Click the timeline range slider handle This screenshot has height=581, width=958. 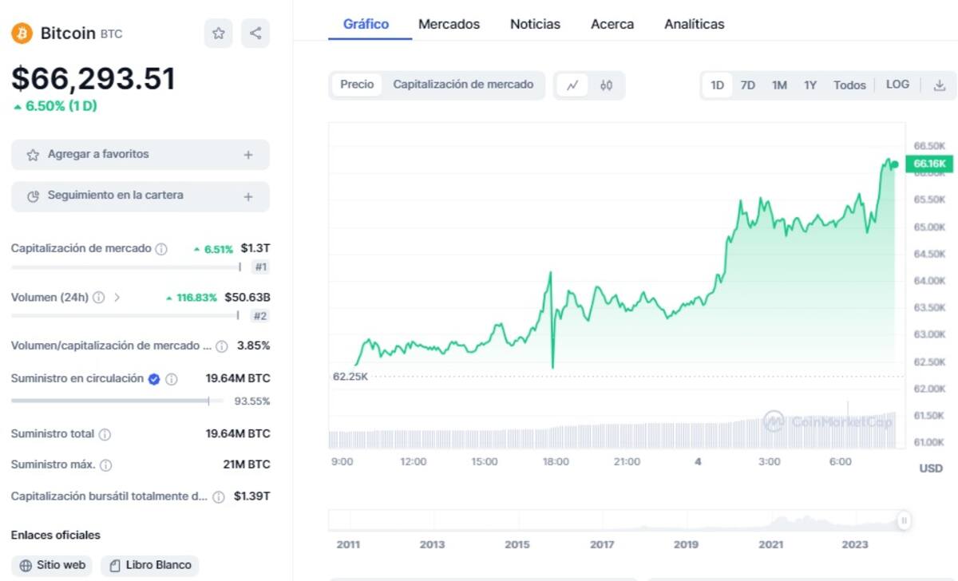904,521
